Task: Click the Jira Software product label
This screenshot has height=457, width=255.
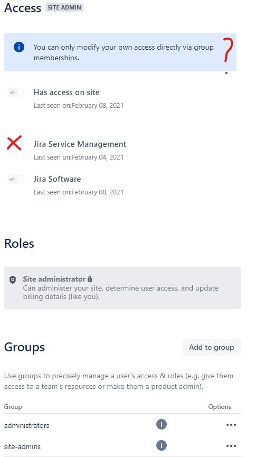Action: 58,179
